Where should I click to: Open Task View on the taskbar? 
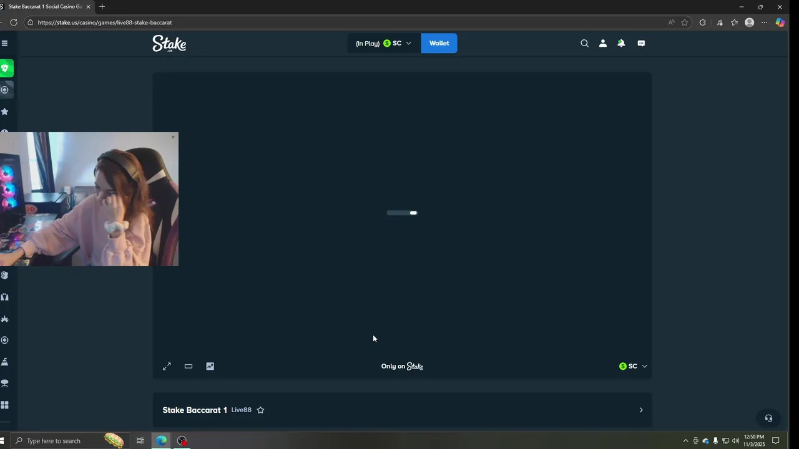pos(140,441)
